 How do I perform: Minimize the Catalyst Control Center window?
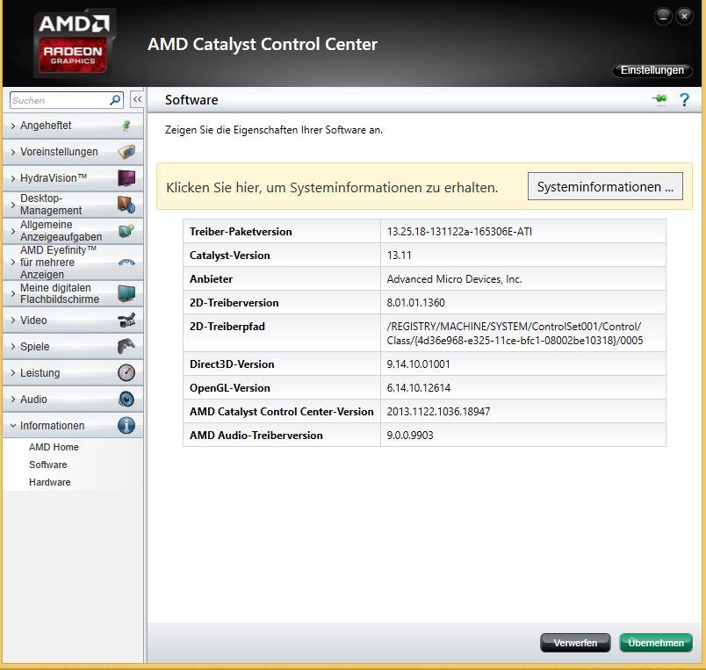click(663, 17)
